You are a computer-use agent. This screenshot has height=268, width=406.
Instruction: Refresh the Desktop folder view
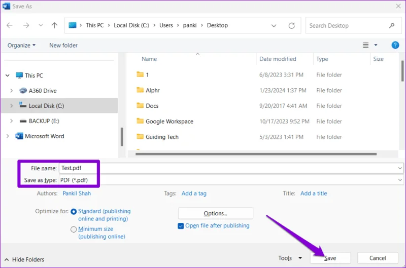coord(291,26)
